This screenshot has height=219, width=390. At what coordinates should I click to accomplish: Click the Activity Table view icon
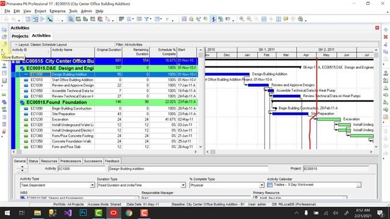click(28, 19)
